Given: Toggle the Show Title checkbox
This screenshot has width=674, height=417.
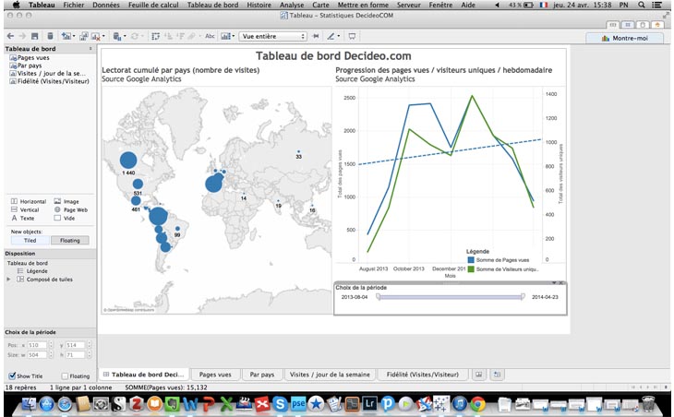Looking at the screenshot, I should pyautogui.click(x=12, y=375).
